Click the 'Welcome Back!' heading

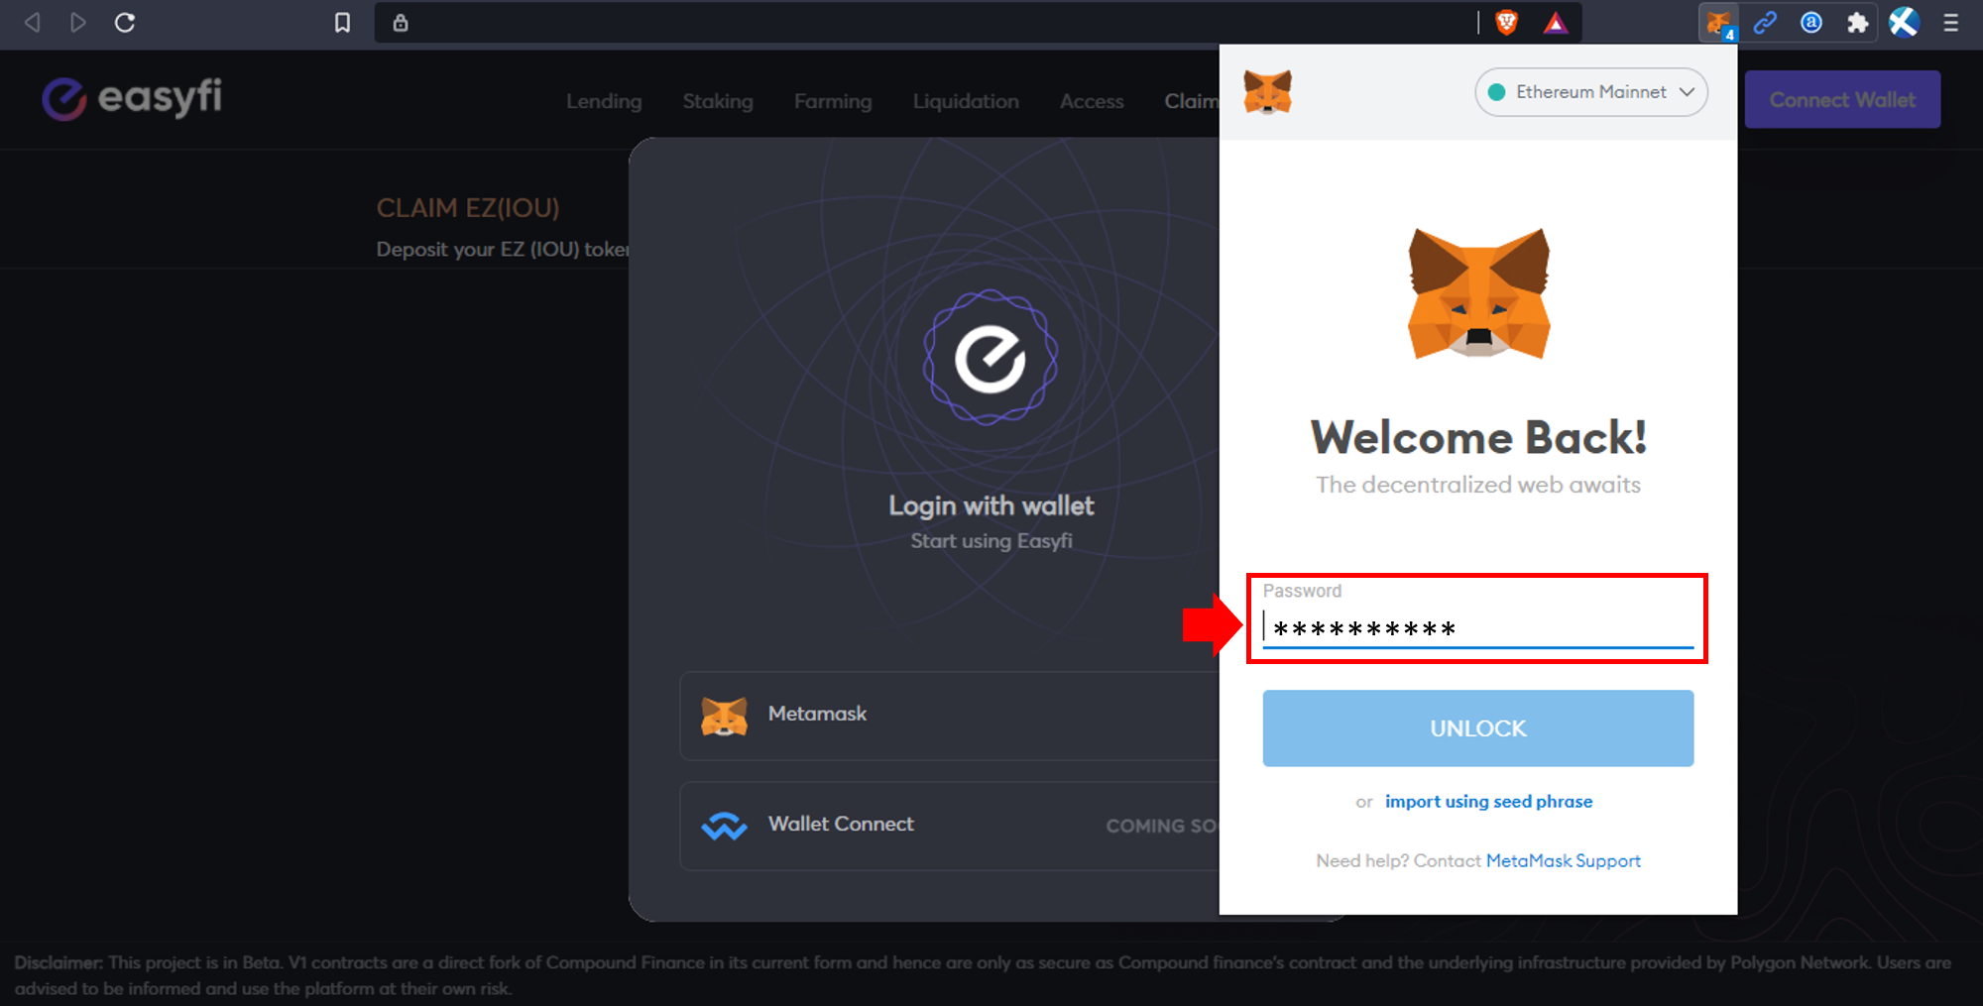point(1478,437)
